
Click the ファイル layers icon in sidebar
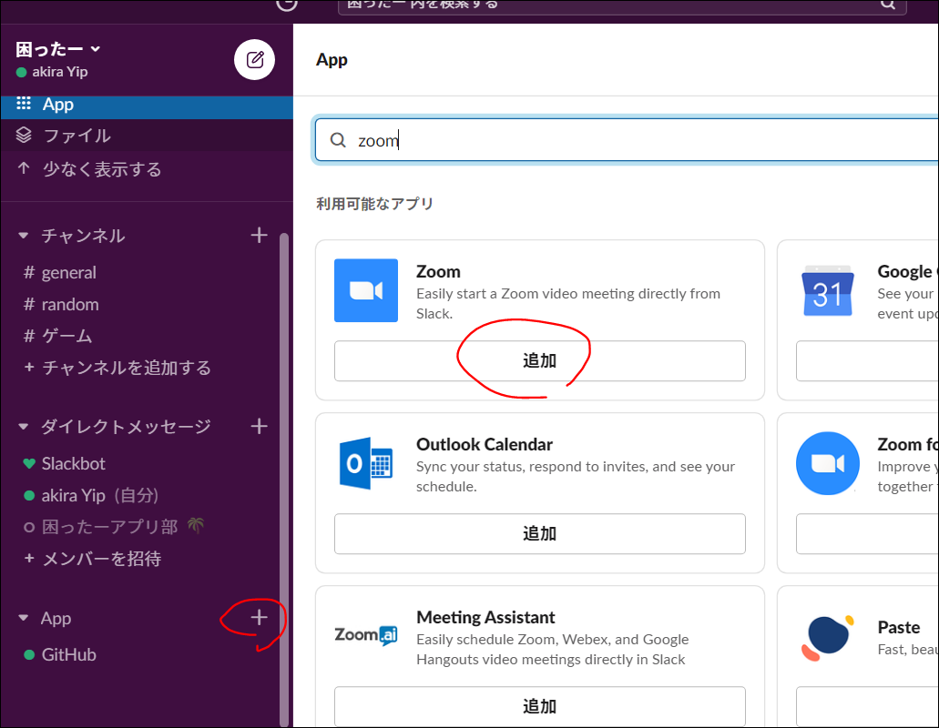[24, 136]
